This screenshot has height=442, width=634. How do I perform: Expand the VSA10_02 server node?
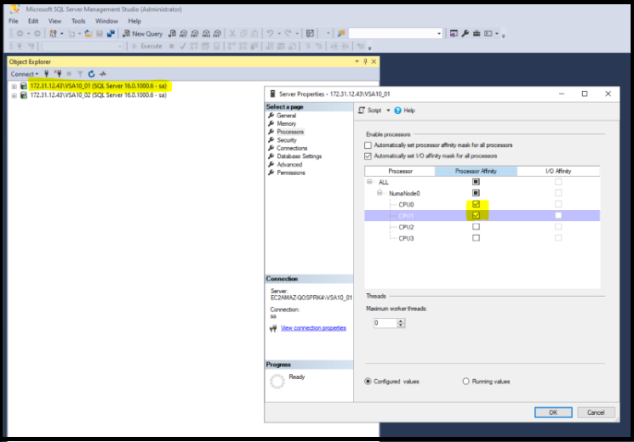coord(14,96)
